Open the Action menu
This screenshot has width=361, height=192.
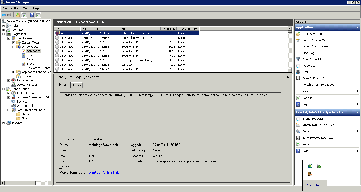[15, 8]
